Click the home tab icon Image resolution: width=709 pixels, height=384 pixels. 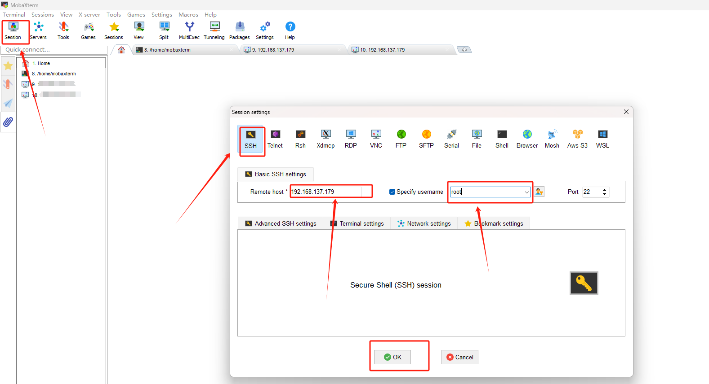121,50
